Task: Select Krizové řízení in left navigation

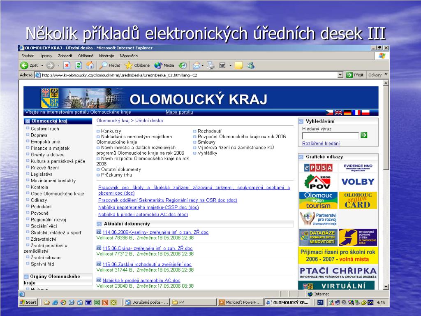Action: (x=44, y=168)
